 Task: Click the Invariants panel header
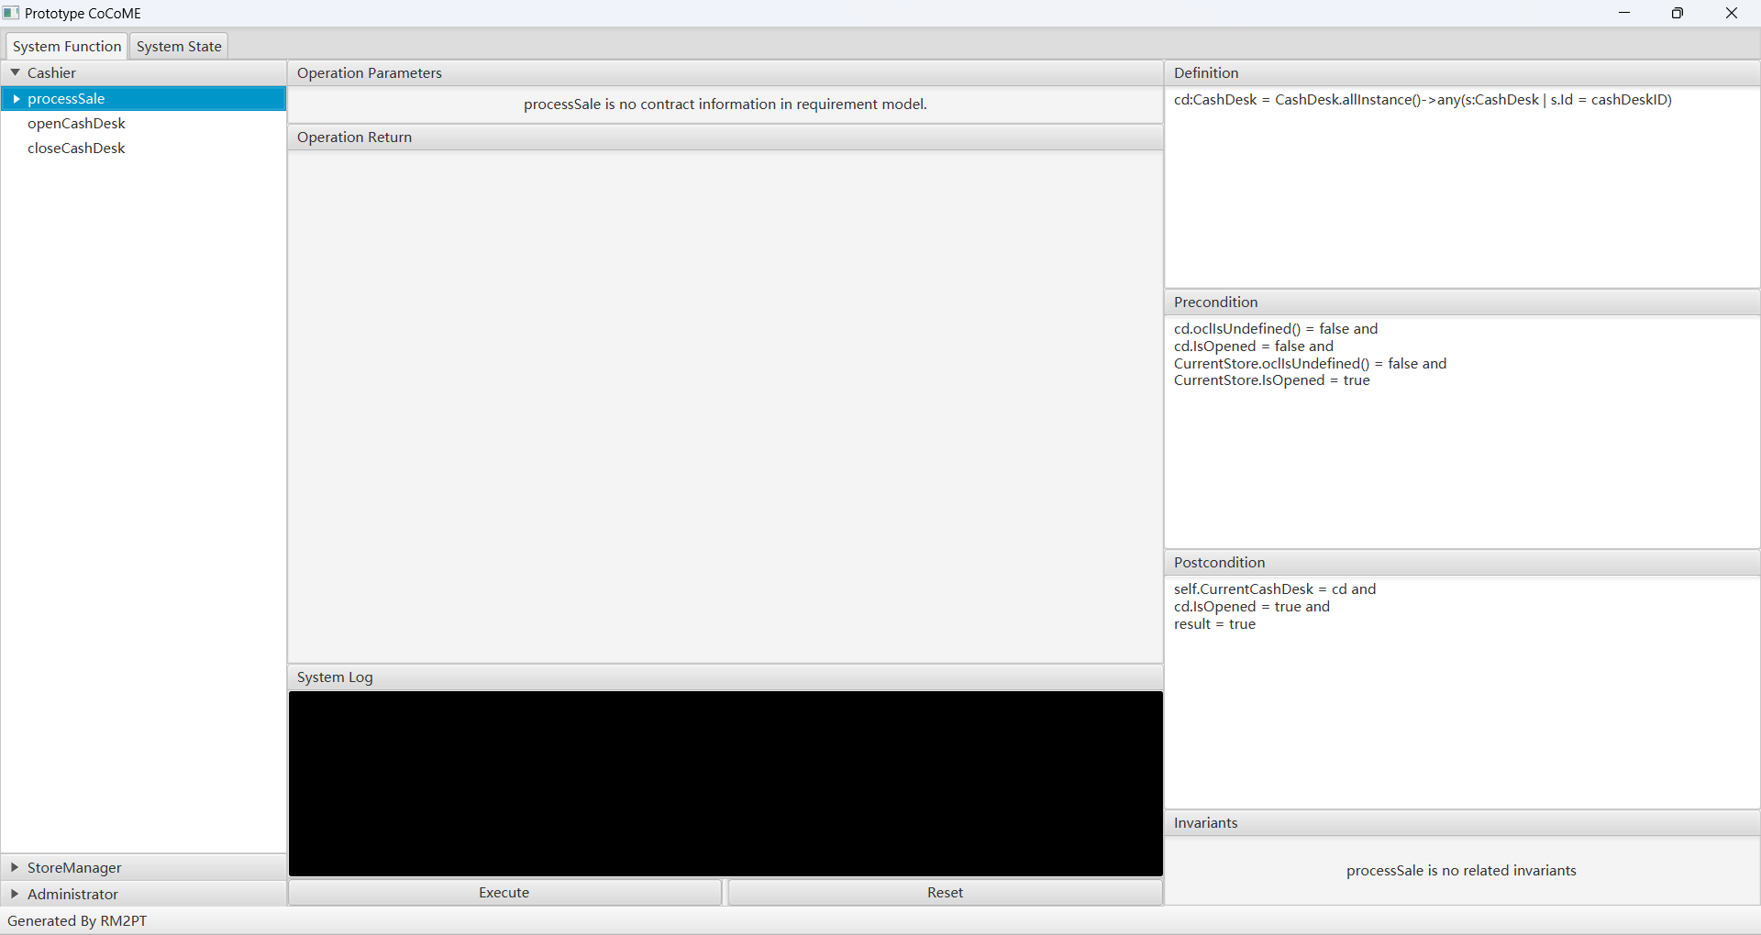1461,823
